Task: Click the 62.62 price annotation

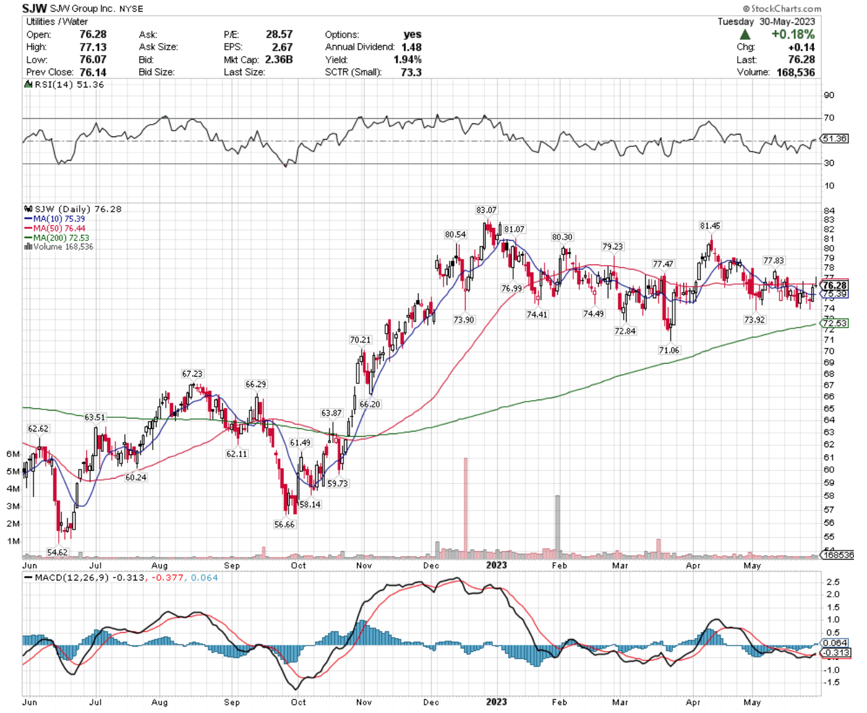Action: (38, 429)
